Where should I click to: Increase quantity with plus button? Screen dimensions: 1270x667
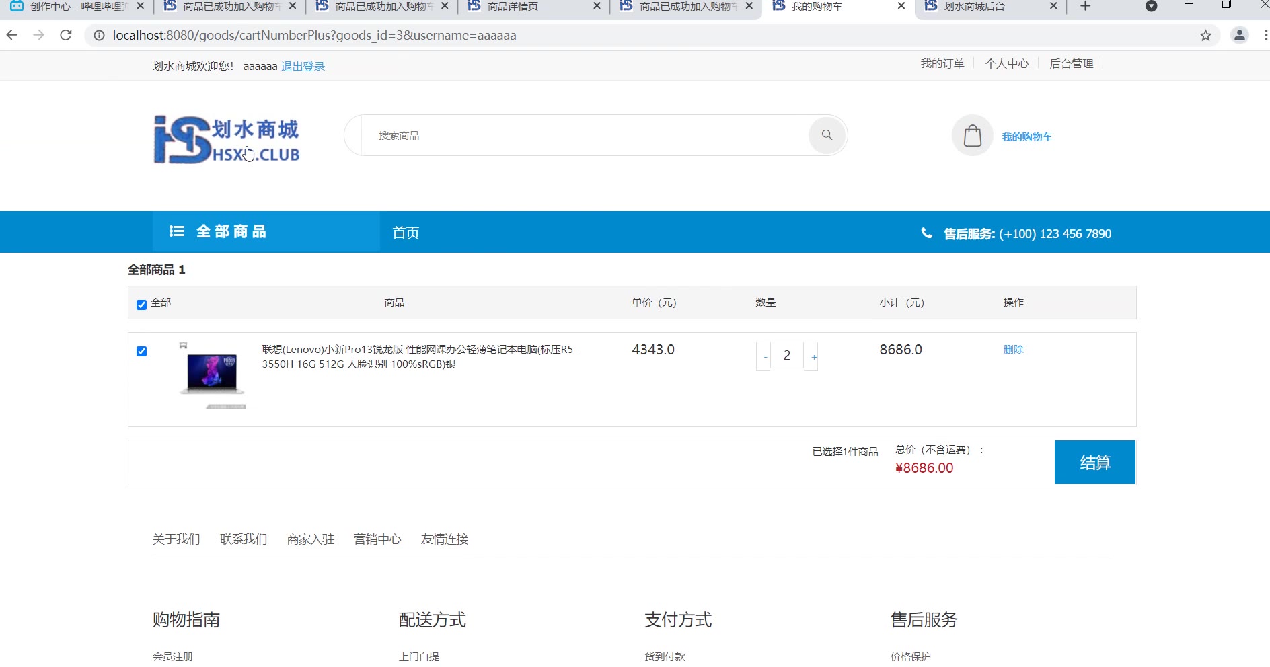813,357
